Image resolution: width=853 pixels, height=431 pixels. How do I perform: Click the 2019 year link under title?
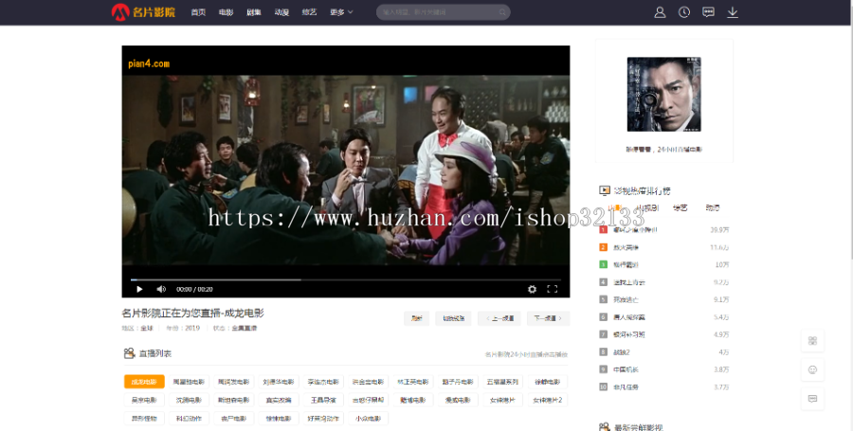click(x=192, y=329)
